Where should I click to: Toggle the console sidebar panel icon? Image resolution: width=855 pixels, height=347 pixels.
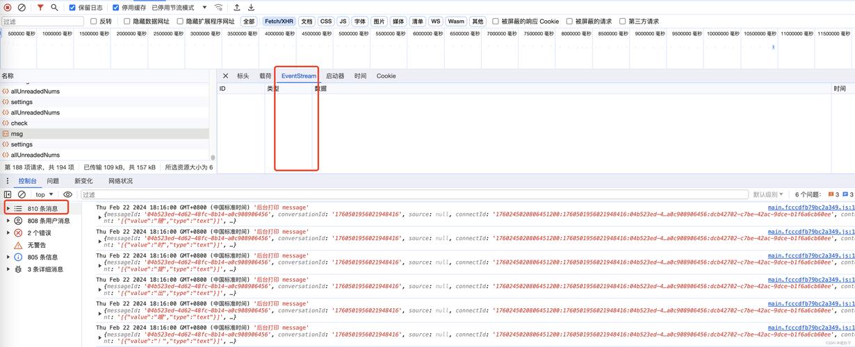pos(8,195)
